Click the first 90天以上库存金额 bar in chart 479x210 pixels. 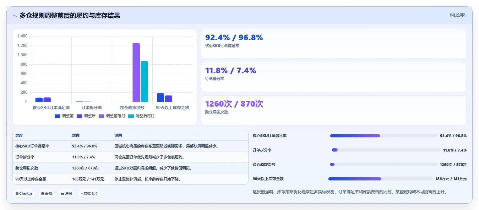click(x=160, y=97)
